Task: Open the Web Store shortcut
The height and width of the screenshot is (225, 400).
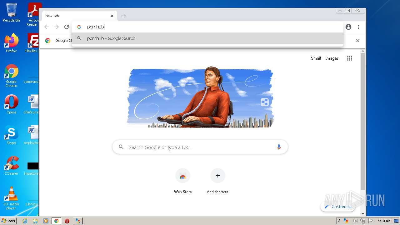Action: 183,181
